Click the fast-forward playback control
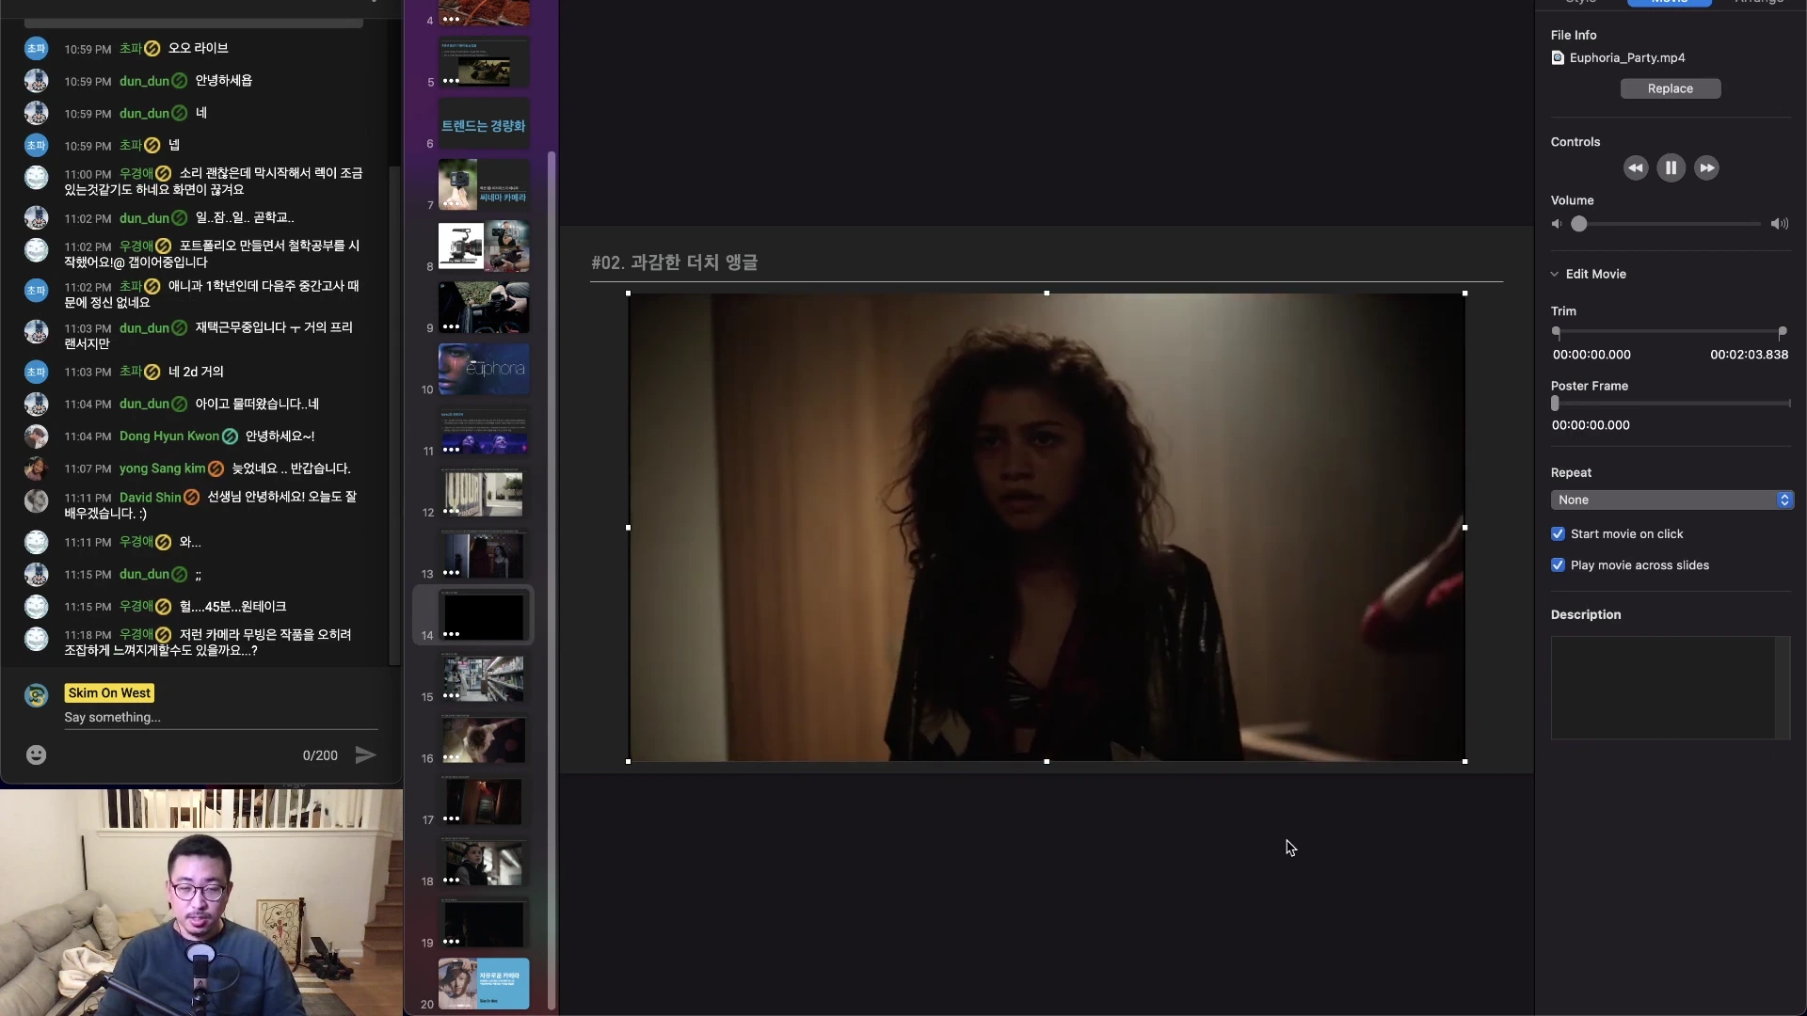Viewport: 1807px width, 1016px height. pyautogui.click(x=1706, y=168)
